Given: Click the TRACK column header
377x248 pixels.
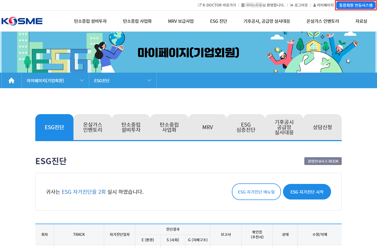Looking at the screenshot, I should (79, 235).
